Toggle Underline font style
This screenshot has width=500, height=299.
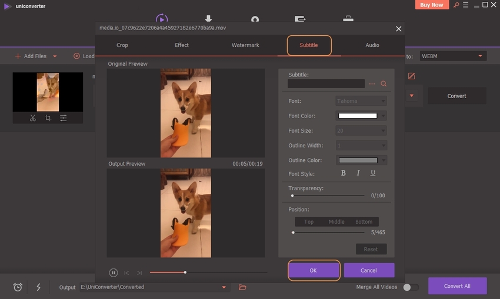point(373,173)
